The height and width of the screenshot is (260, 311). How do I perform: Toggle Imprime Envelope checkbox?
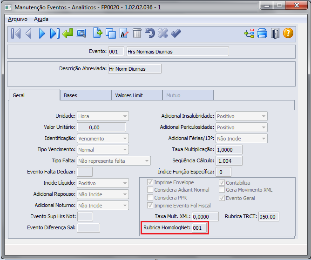click(150, 182)
